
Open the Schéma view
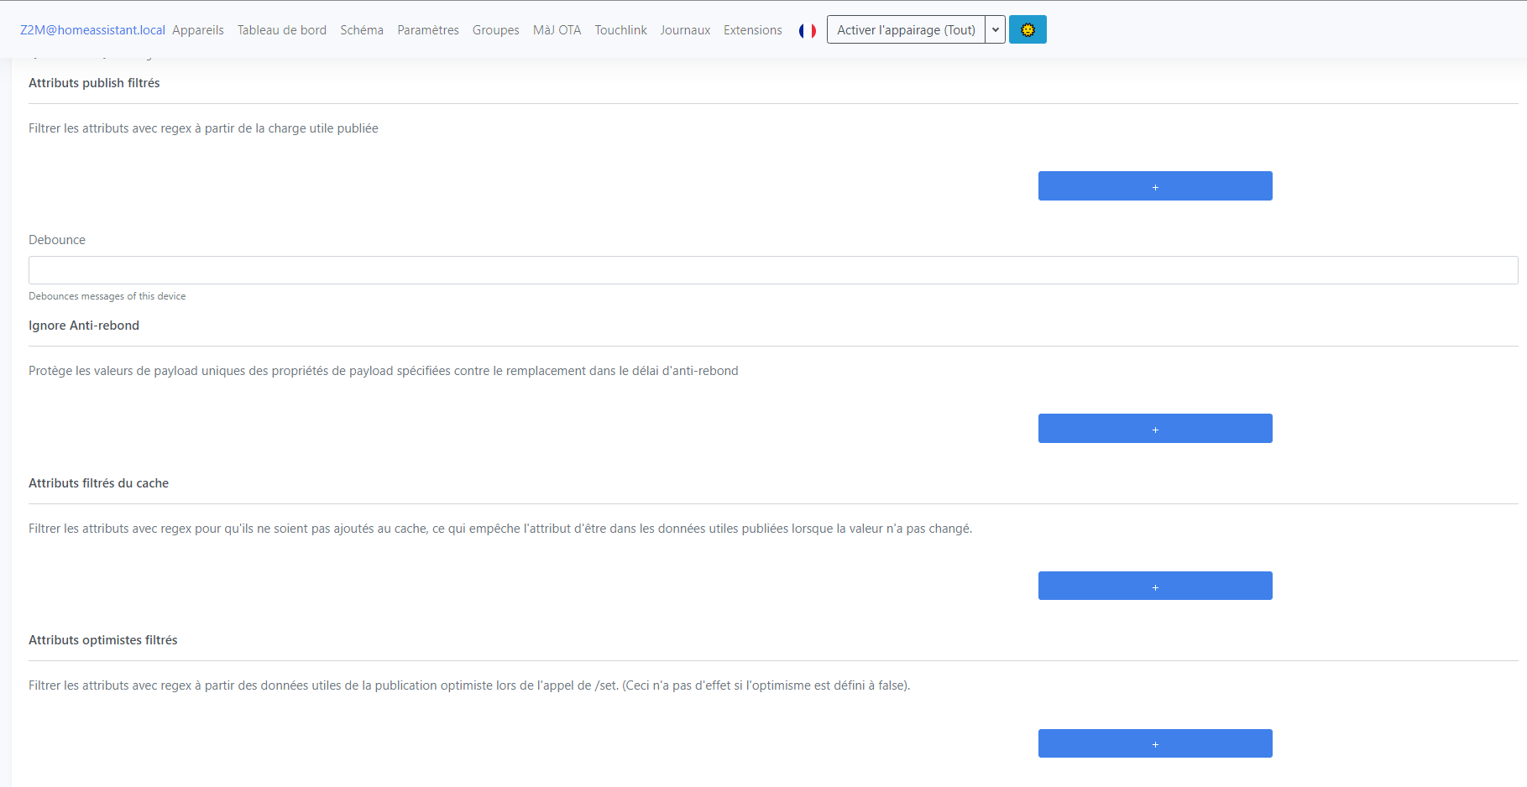361,29
